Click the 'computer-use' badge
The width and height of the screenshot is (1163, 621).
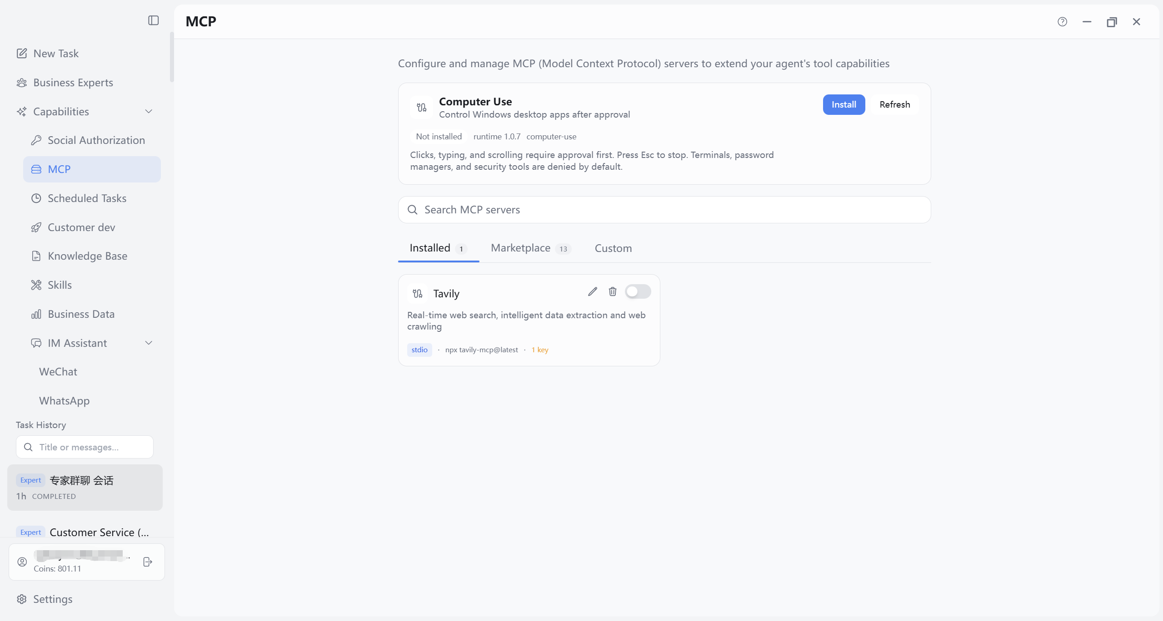click(x=551, y=137)
